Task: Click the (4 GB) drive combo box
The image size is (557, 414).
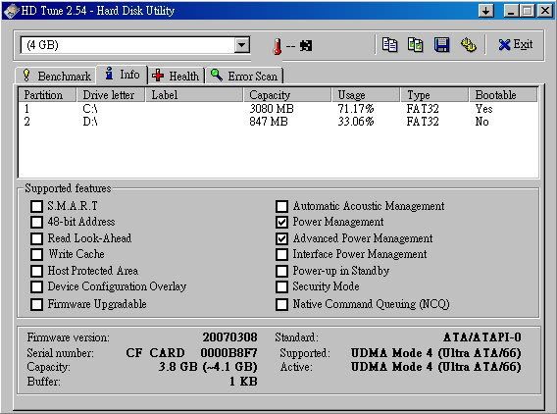Action: (135, 45)
